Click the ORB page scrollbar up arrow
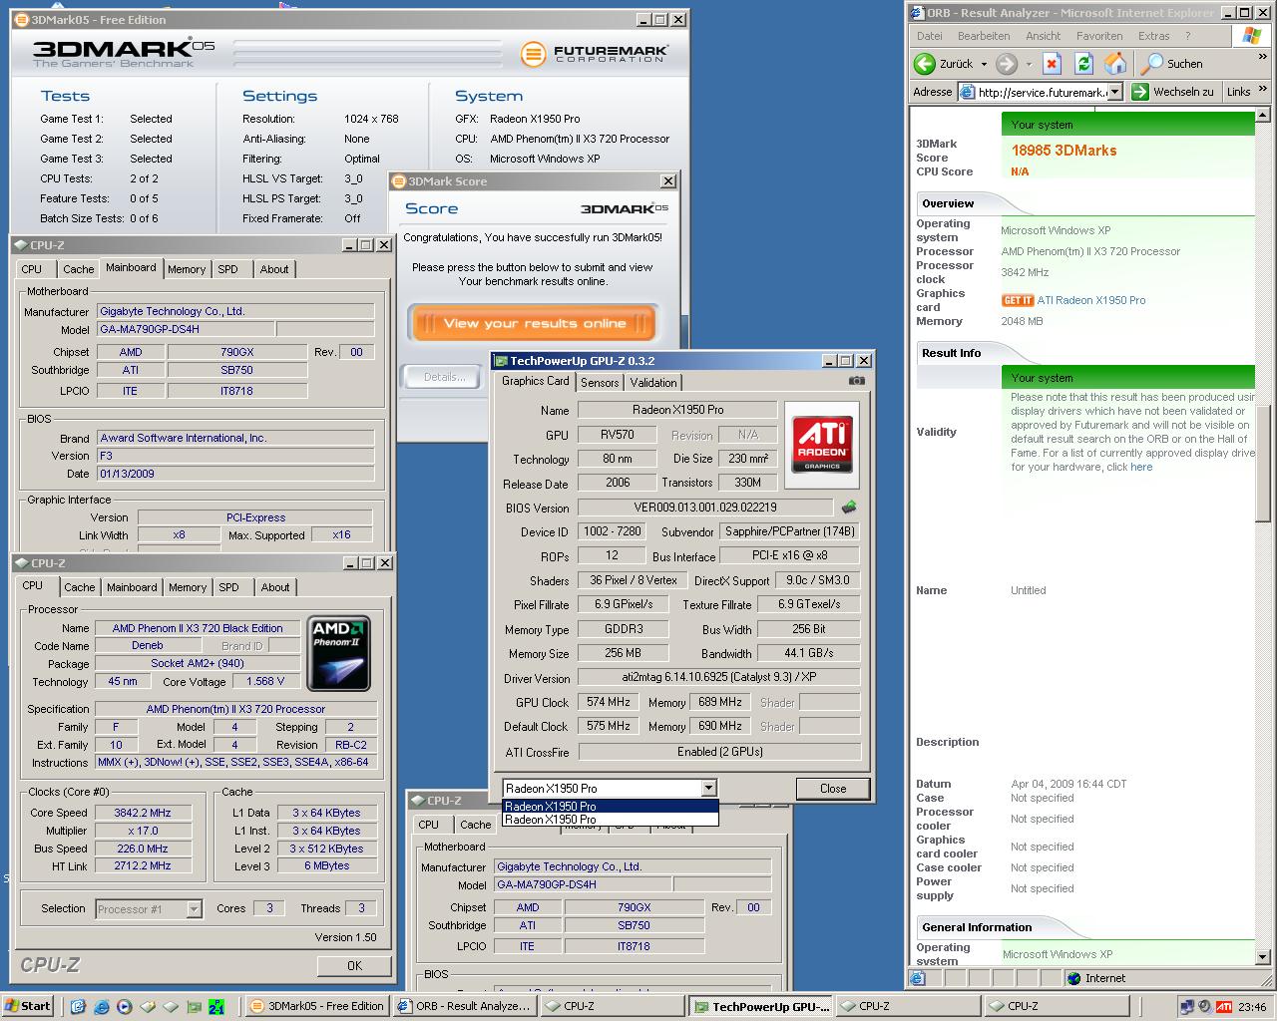The width and height of the screenshot is (1277, 1021). tap(1262, 117)
